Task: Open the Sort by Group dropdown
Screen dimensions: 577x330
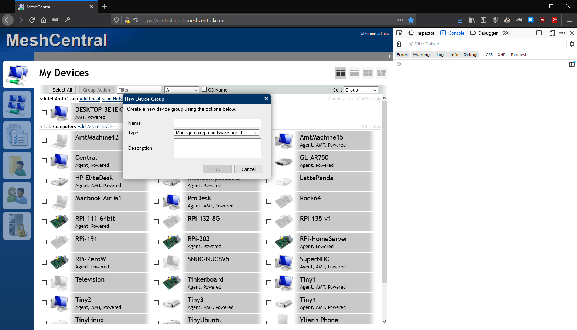Action: [361, 90]
